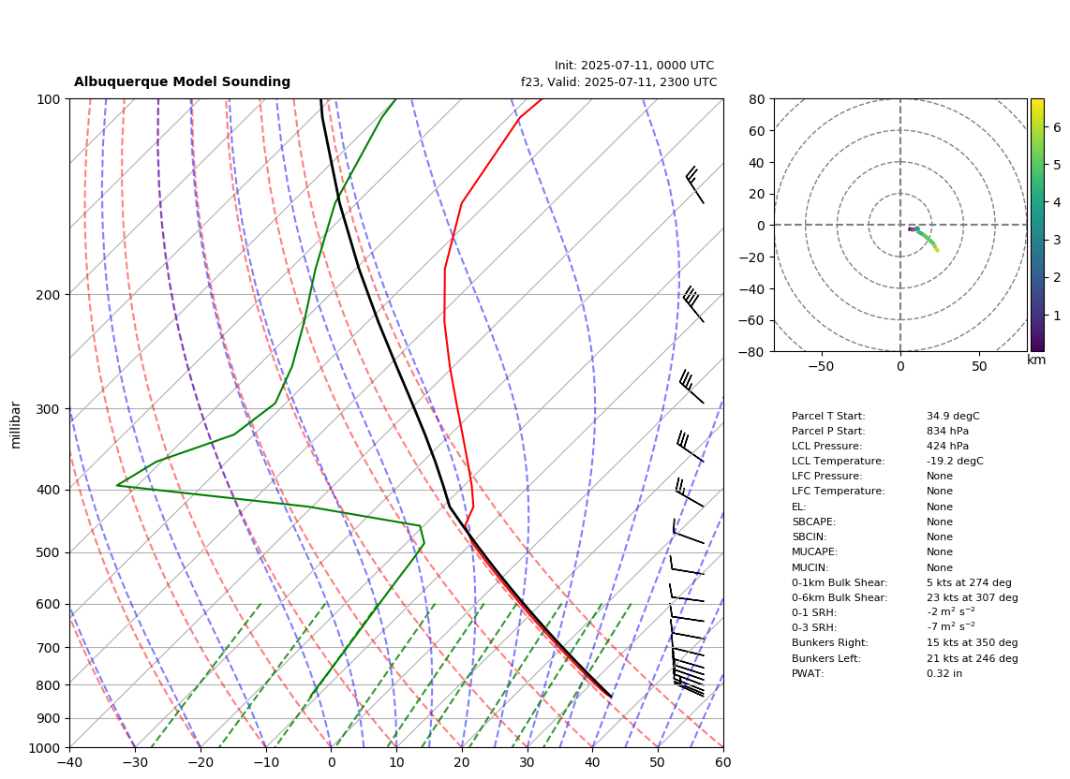Click the 10 skew-T temperature axis tick
The width and height of the screenshot is (1070, 779).
396,762
